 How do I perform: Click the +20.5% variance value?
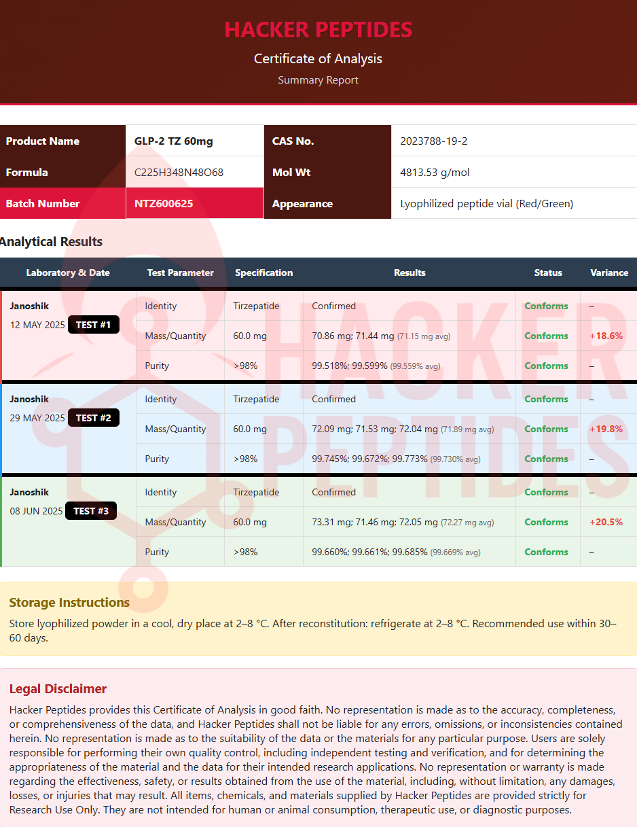[606, 522]
